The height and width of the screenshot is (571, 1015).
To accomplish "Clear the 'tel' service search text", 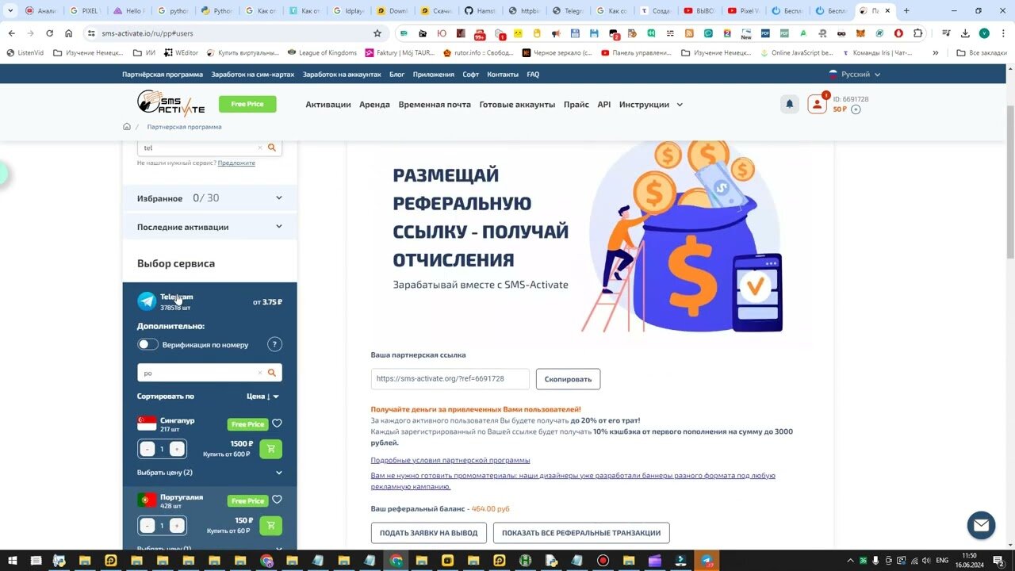I will point(259,148).
